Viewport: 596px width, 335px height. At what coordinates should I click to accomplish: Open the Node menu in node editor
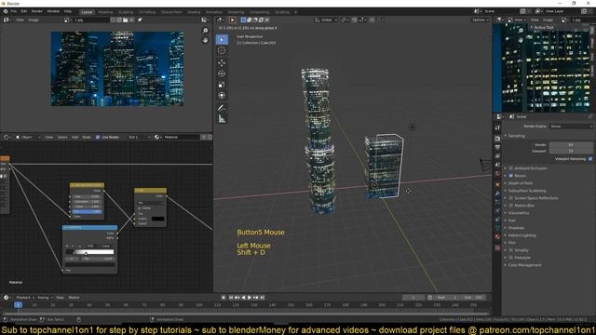pyautogui.click(x=87, y=137)
